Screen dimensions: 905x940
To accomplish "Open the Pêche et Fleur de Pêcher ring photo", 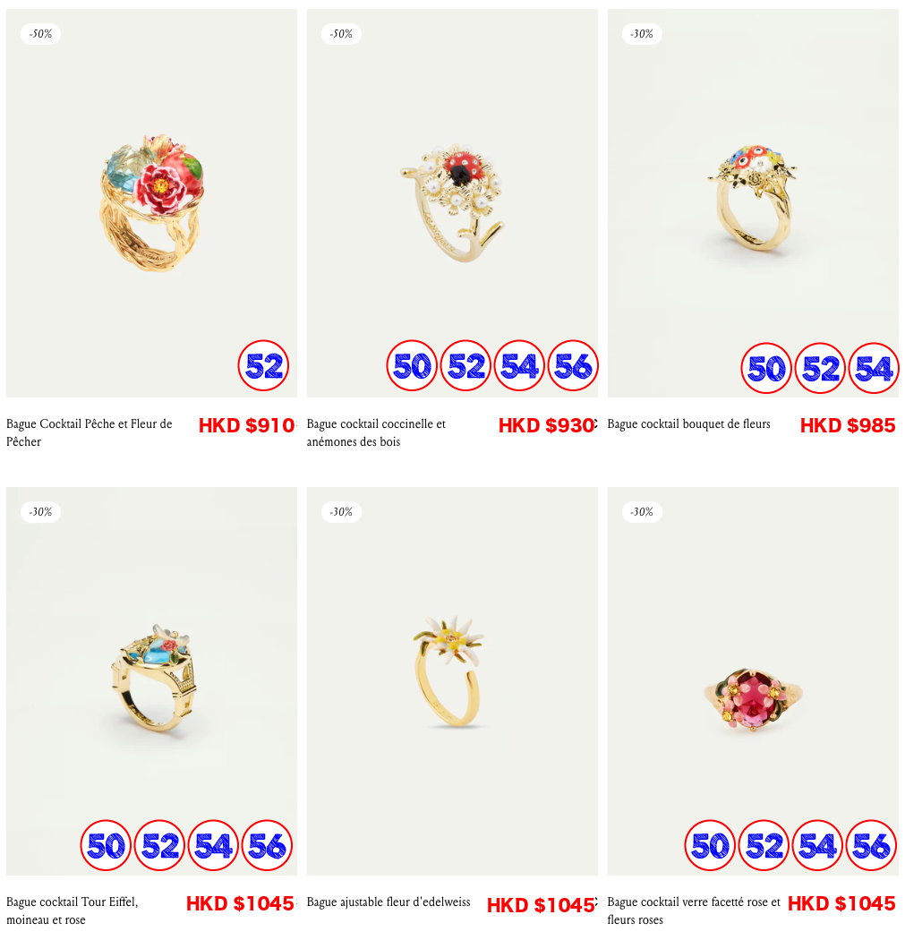I will (151, 202).
